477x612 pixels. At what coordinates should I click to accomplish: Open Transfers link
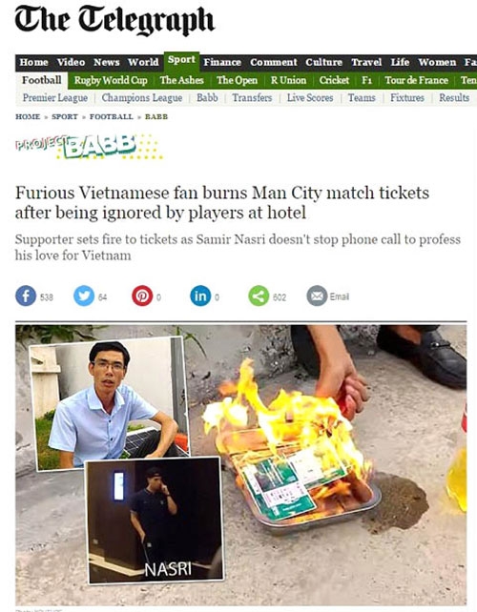pos(252,97)
